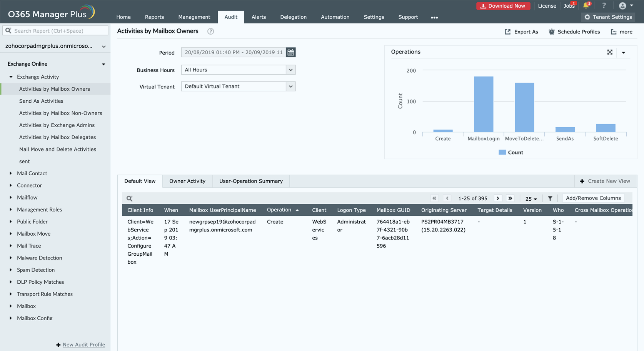Go to next page of results

[498, 198]
